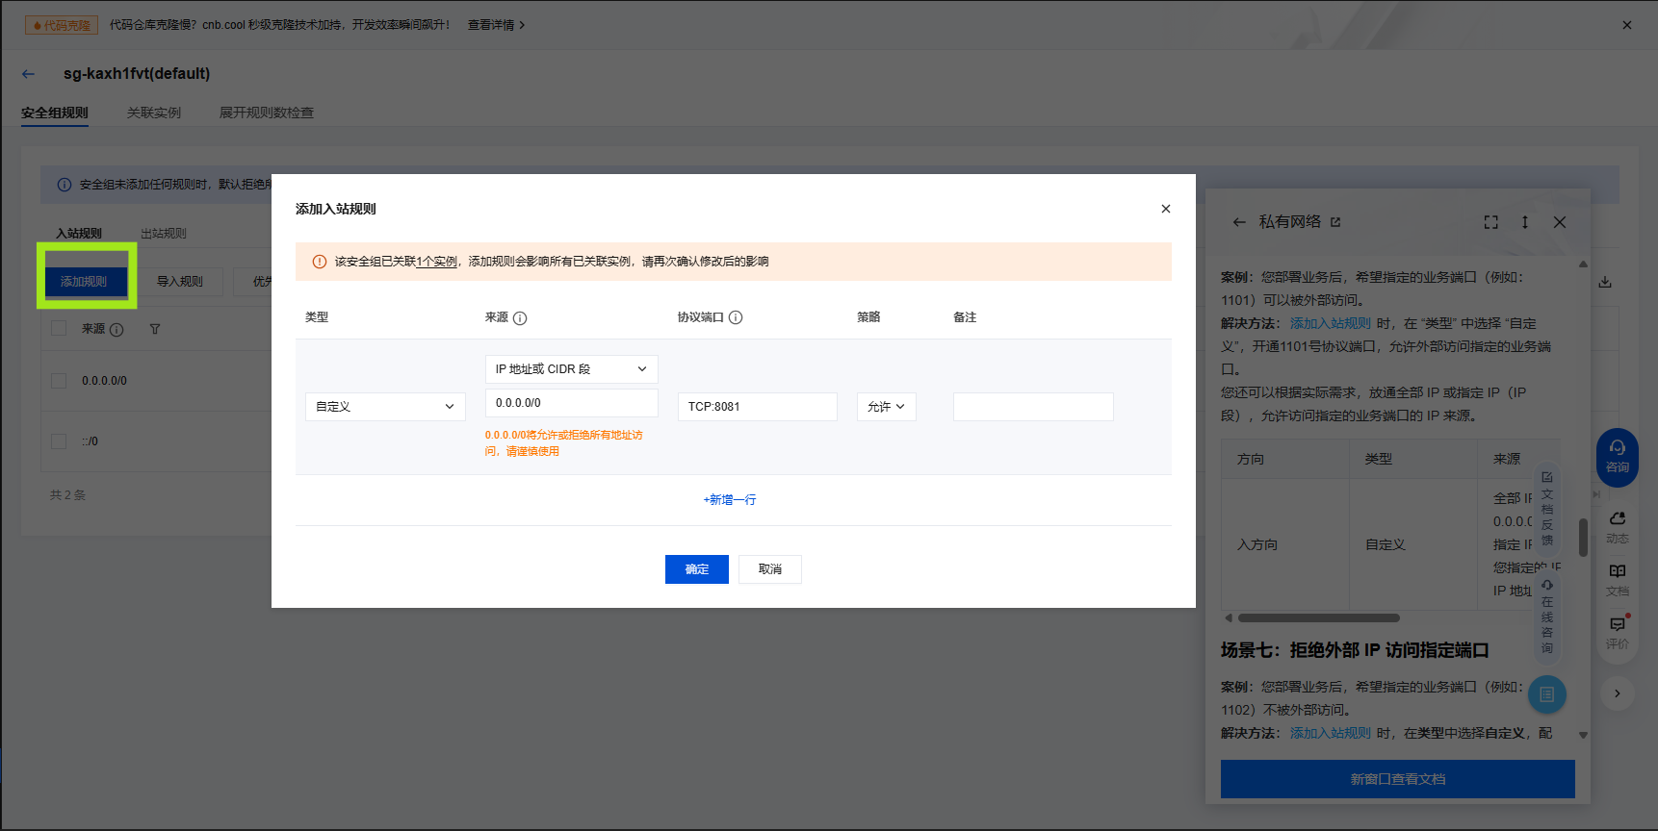The height and width of the screenshot is (831, 1658).
Task: Confirm with the 确定 button
Action: 696,569
